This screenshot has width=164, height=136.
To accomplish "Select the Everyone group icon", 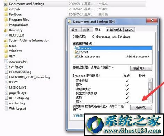I will tap(76, 48).
